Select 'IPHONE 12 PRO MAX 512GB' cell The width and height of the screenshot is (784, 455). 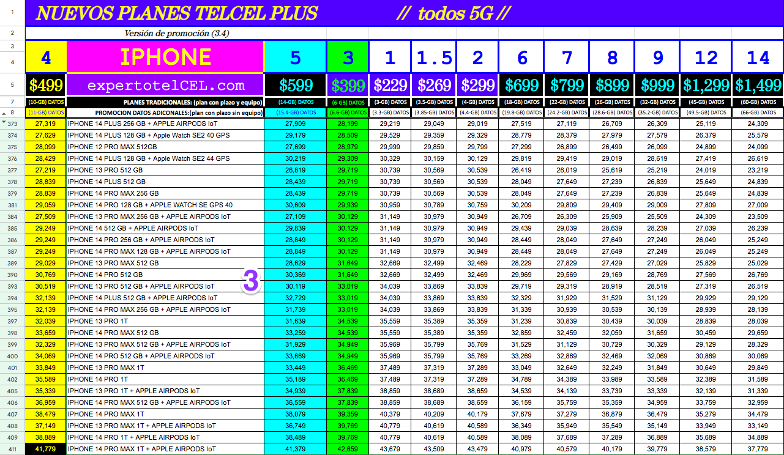coord(165,147)
